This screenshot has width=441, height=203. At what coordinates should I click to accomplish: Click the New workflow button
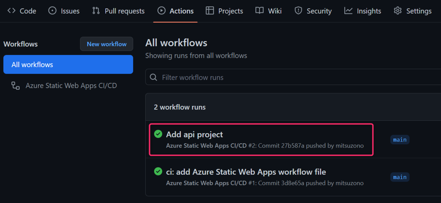pyautogui.click(x=107, y=44)
